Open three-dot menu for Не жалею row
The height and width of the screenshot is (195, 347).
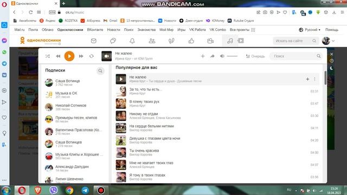point(314,79)
